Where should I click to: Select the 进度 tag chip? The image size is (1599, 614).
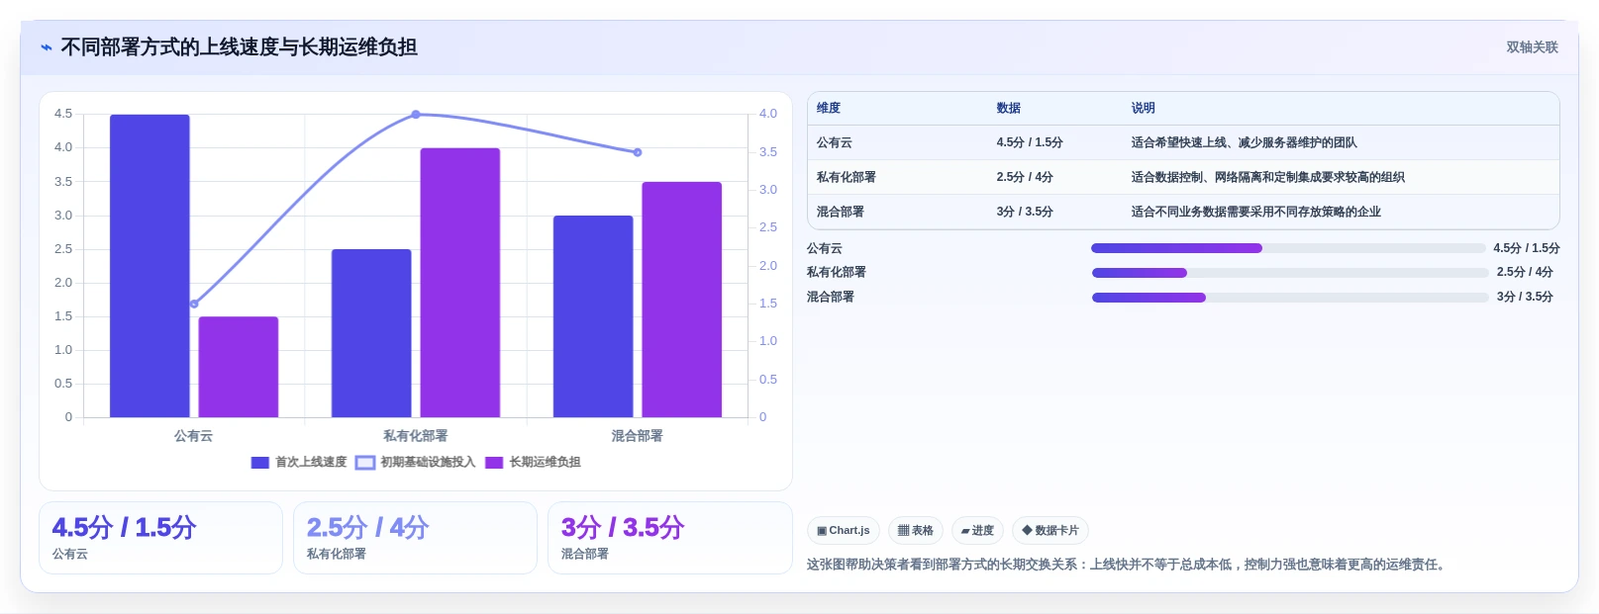coord(977,531)
